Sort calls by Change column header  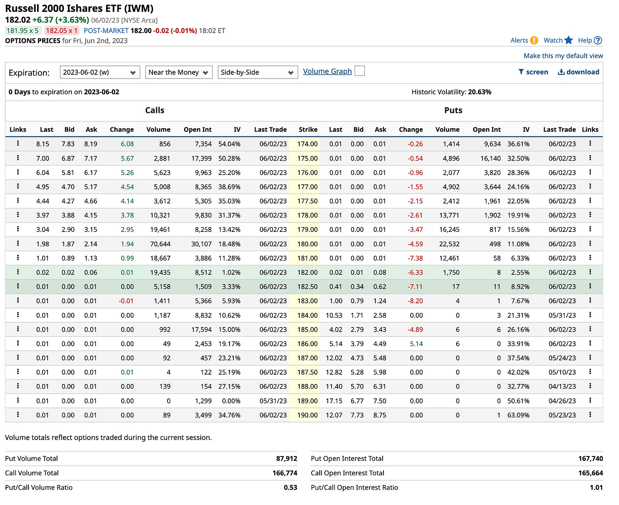[x=122, y=130]
